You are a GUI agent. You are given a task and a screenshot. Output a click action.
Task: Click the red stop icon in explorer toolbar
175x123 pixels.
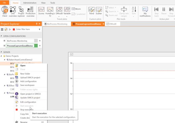point(14,30)
